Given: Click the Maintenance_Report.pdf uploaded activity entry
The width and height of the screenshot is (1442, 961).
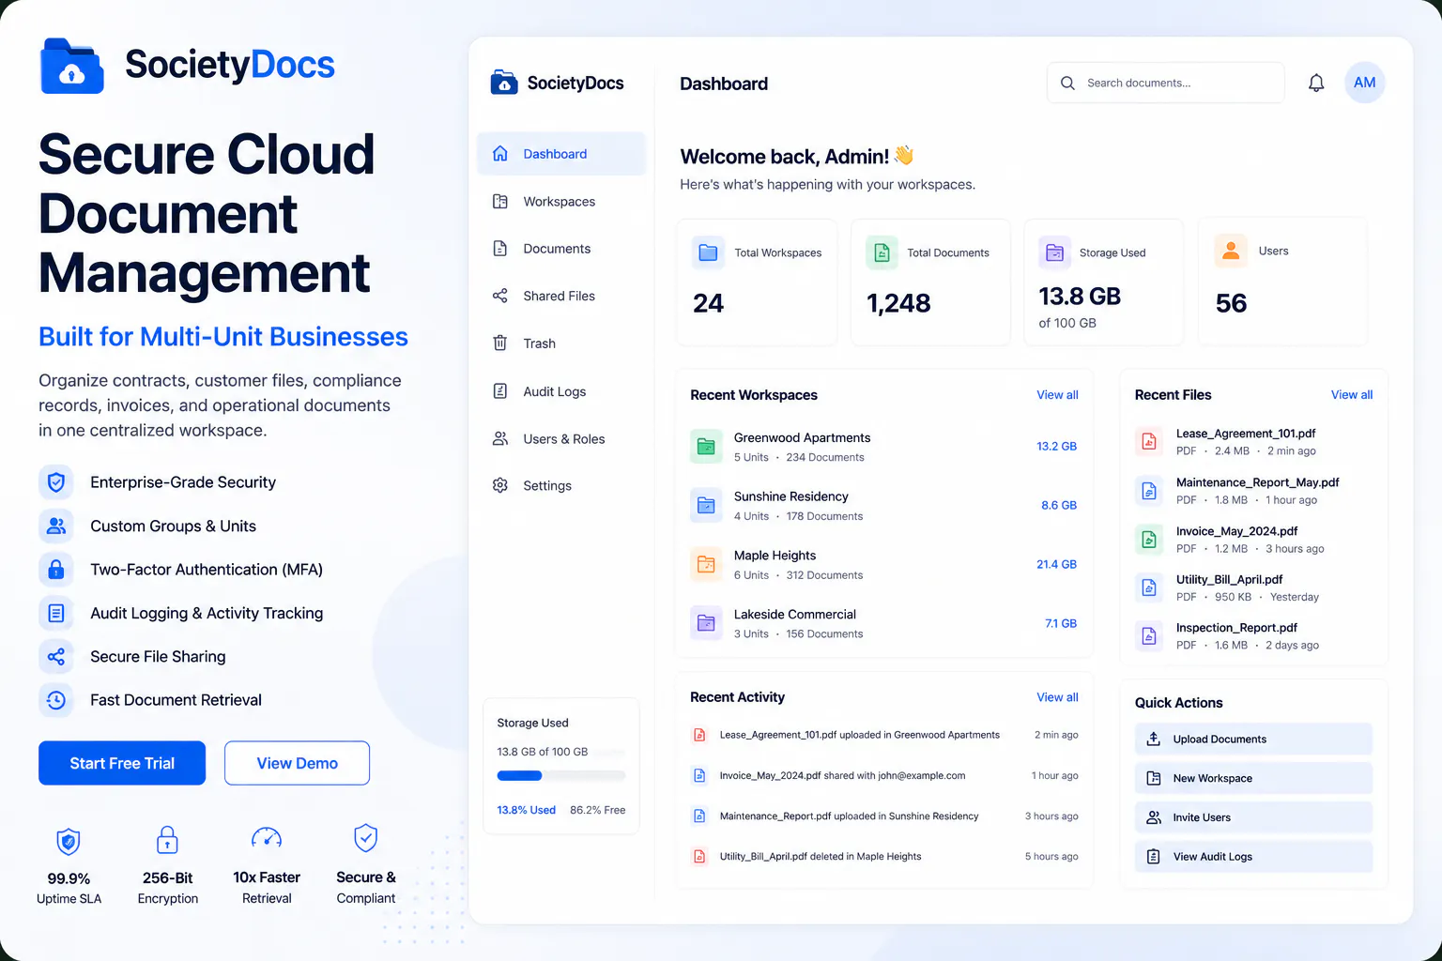Looking at the screenshot, I should tap(883, 816).
